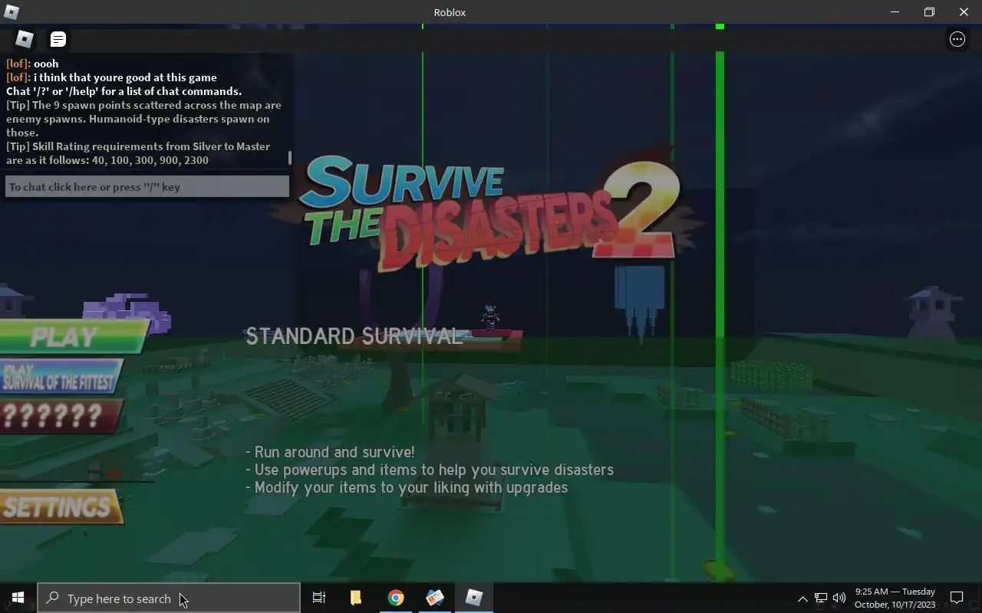Click the ?????? mystery mode button
The width and height of the screenshot is (982, 613).
[x=61, y=416]
